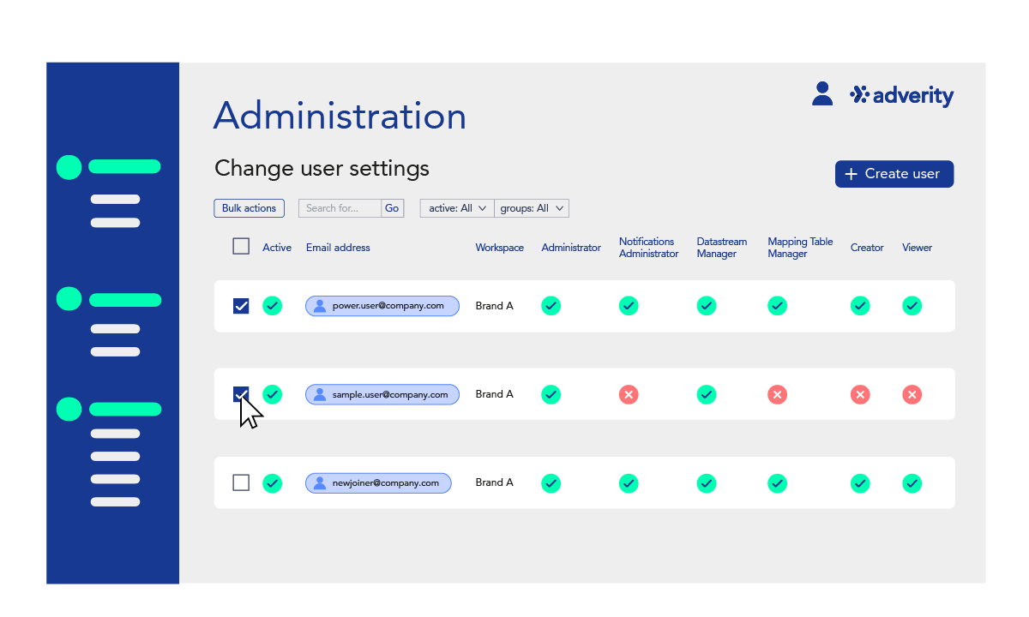Open the groups: All dropdown
The width and height of the screenshot is (1029, 617).
tap(532, 207)
